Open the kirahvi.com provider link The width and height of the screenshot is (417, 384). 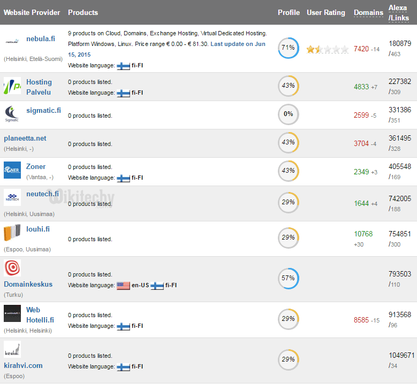coord(23,365)
